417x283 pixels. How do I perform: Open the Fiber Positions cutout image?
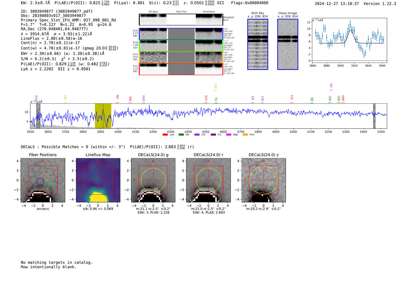(43, 181)
